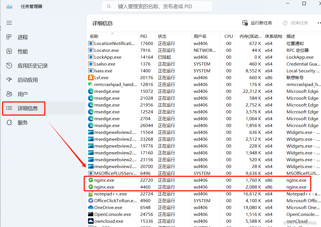Screen dimensions: 321x227
Task: Click the Edge icon for PID 26044
Action: [x=91, y=125]
